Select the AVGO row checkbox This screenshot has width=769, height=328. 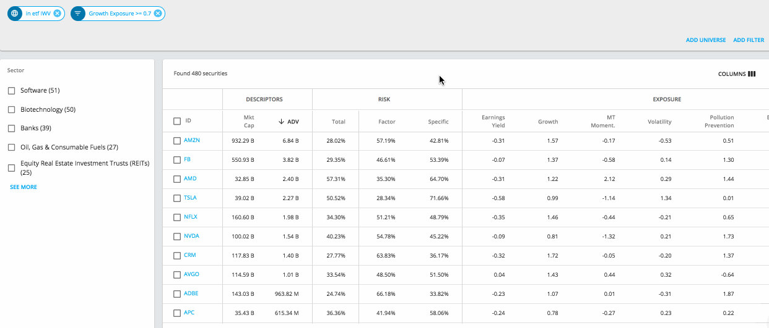pos(177,275)
